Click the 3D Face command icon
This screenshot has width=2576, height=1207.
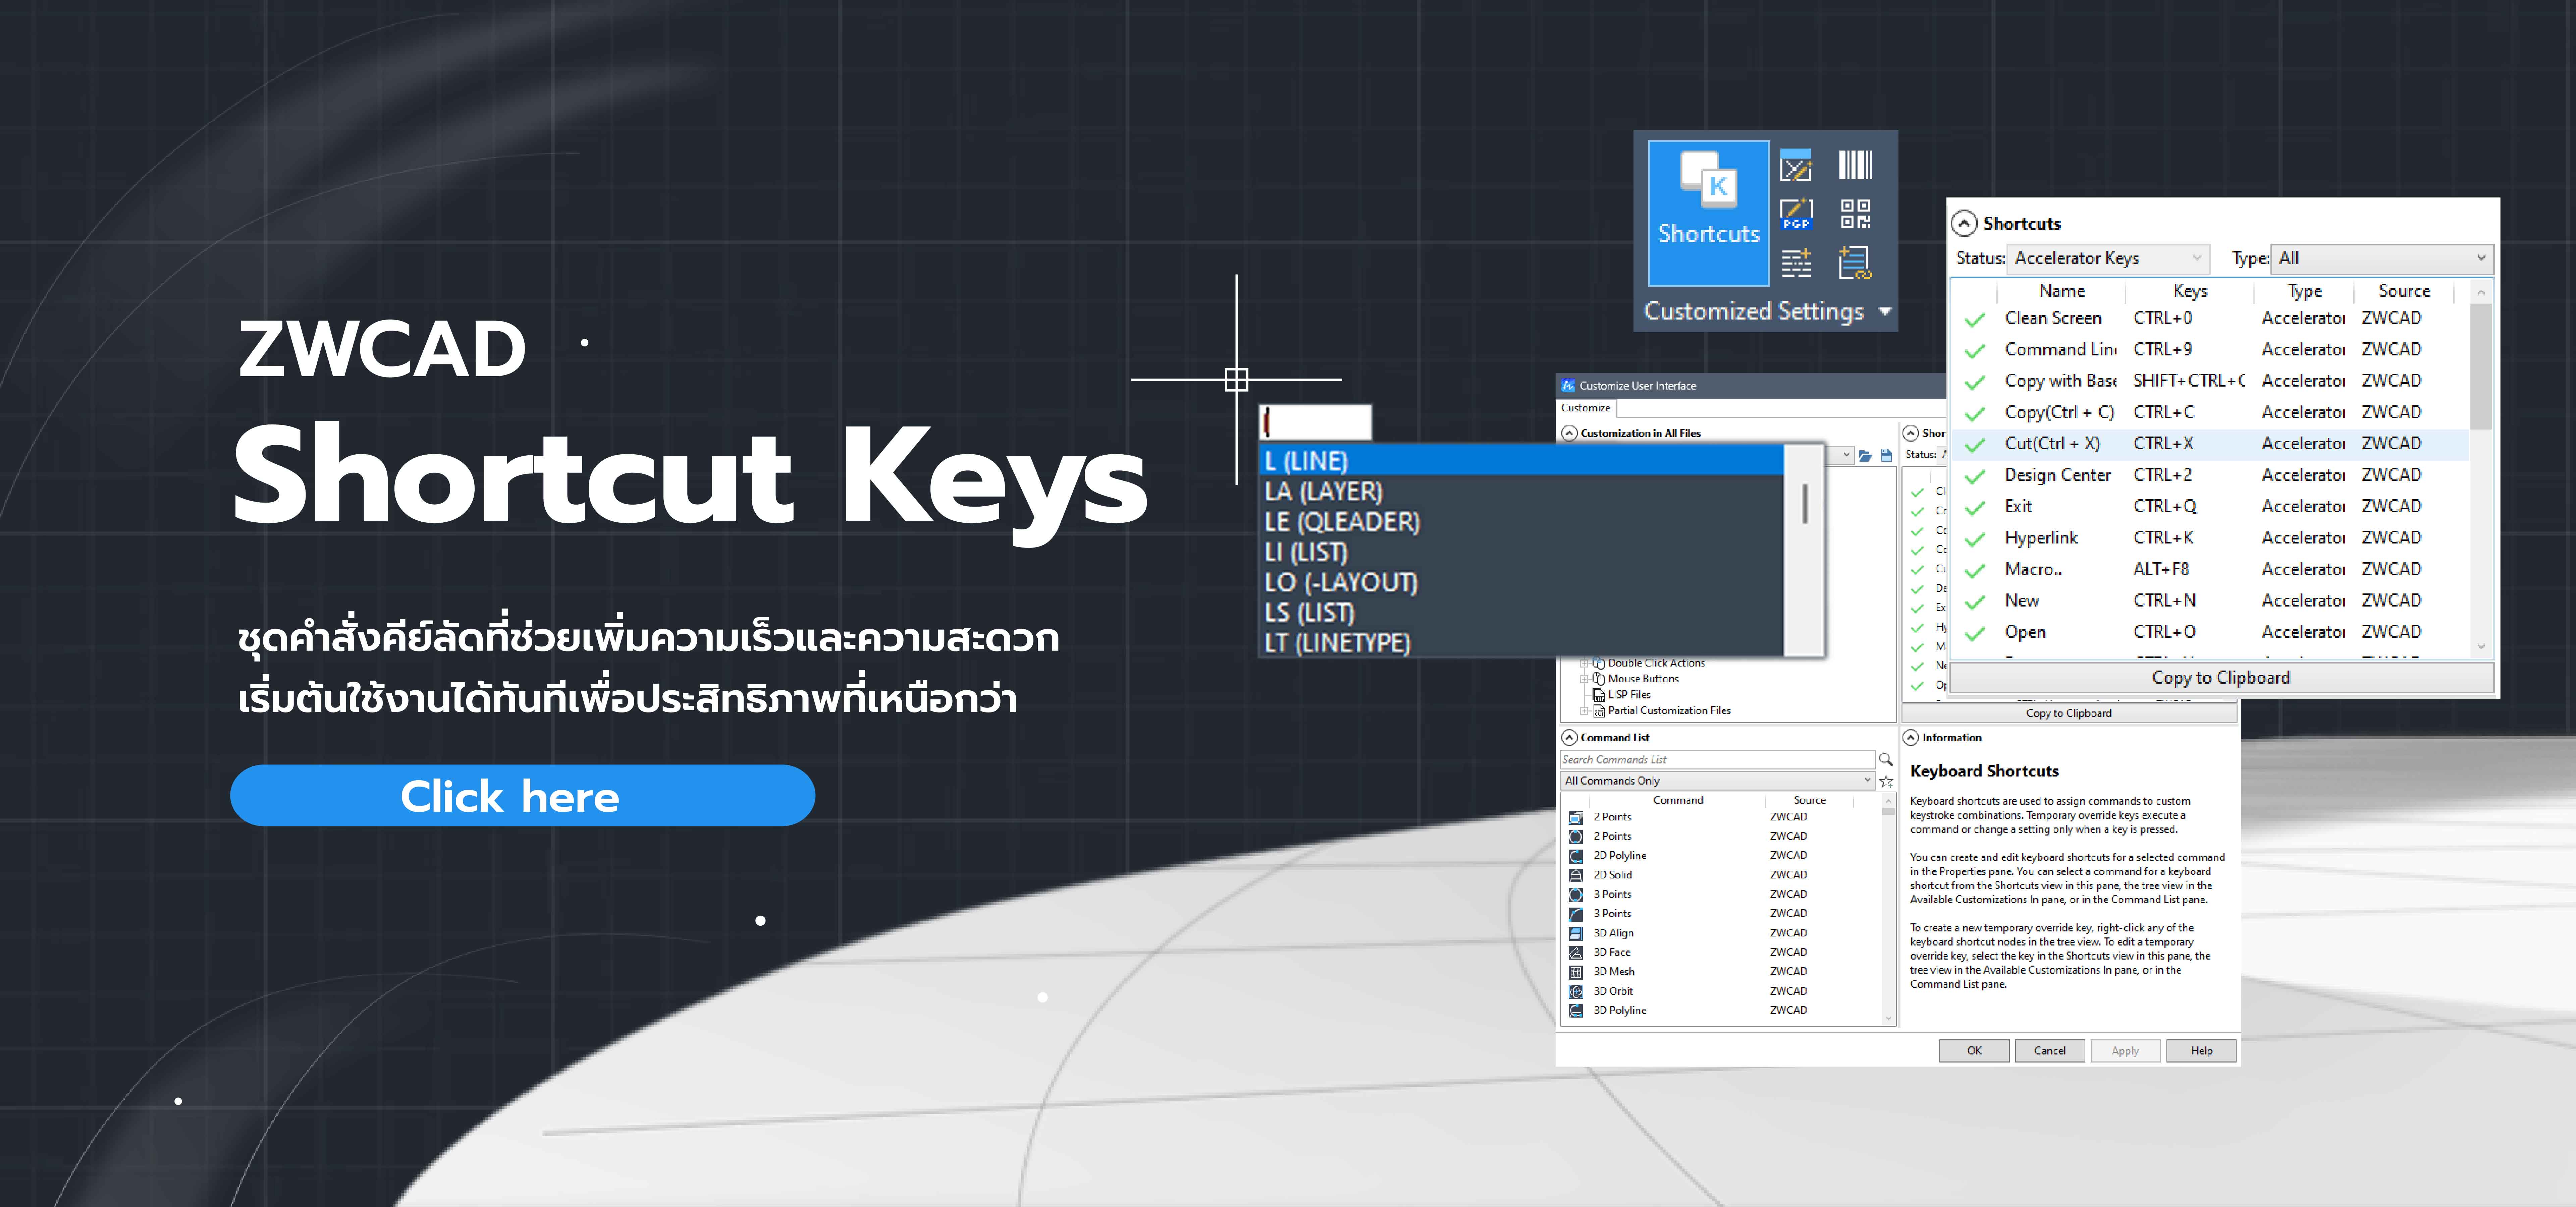1576,953
